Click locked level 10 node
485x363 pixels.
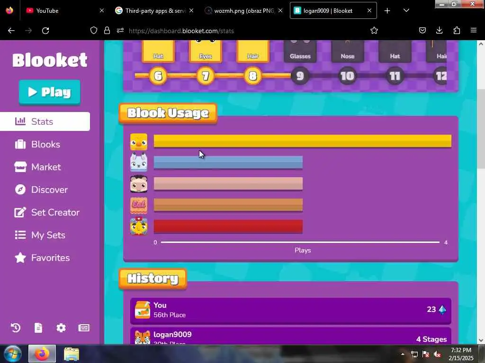[x=347, y=76]
